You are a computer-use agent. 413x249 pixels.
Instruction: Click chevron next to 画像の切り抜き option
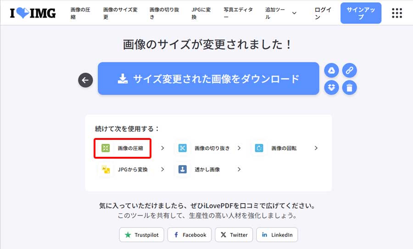239,148
